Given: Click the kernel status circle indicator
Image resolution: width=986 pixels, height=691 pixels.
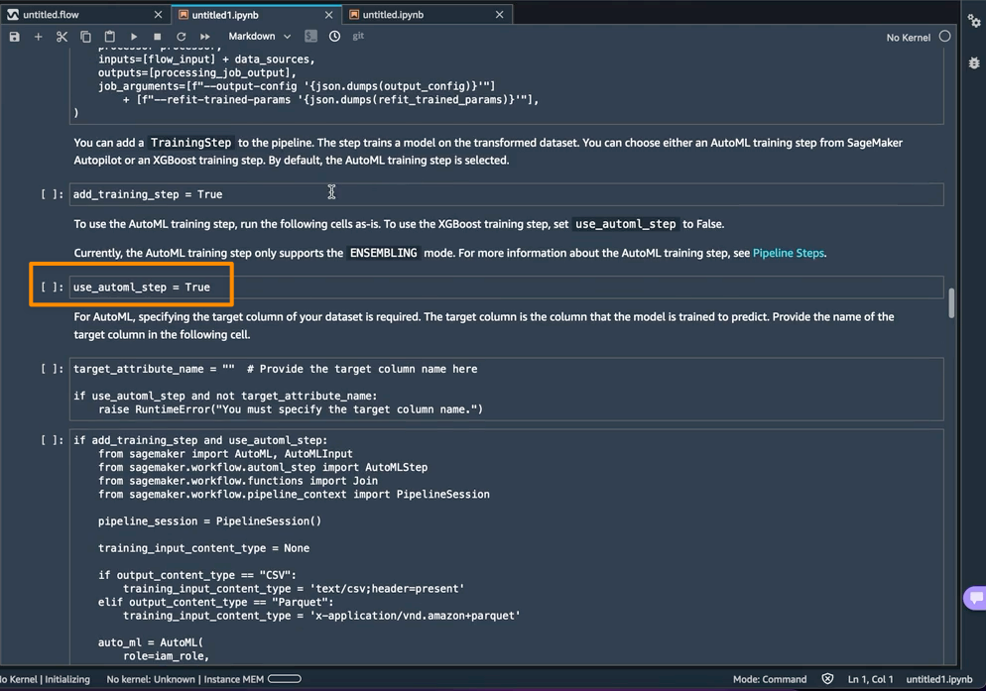Looking at the screenshot, I should click(x=944, y=37).
